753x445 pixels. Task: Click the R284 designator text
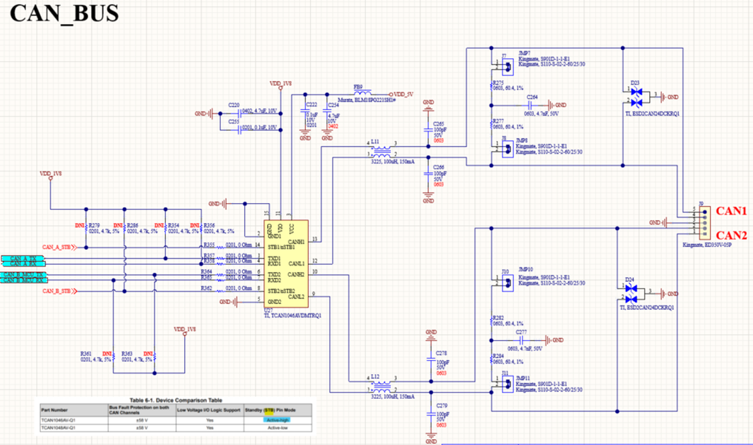(499, 356)
